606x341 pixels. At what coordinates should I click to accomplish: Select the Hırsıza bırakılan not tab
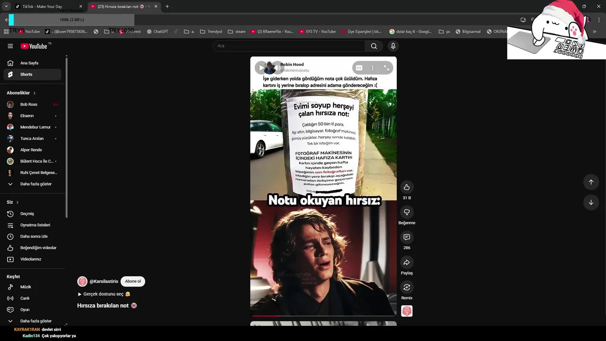click(125, 7)
